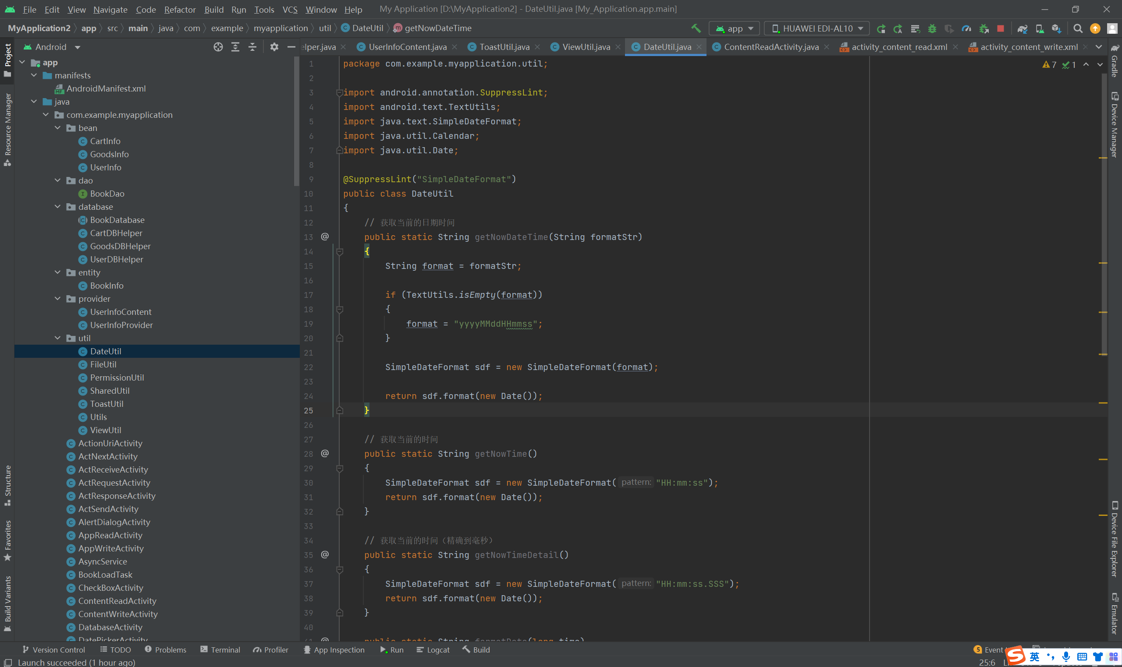Image resolution: width=1122 pixels, height=667 pixels.
Task: Open Project panel settings gear
Action: coord(274,47)
